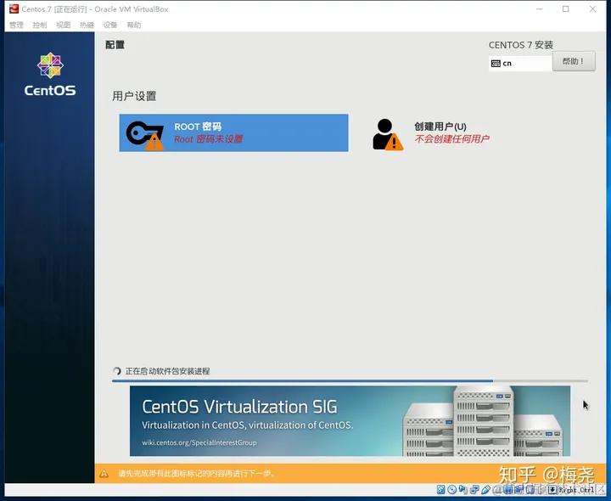
Task: Open the 管理 menu
Action: click(x=16, y=25)
